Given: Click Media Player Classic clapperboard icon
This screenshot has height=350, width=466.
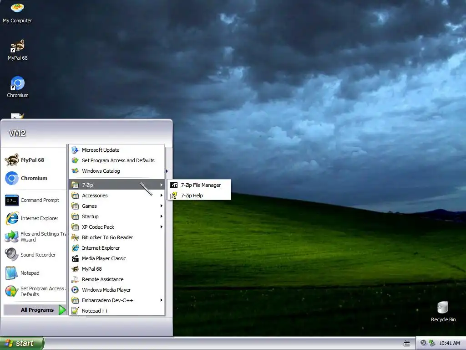Looking at the screenshot, I should tap(75, 258).
